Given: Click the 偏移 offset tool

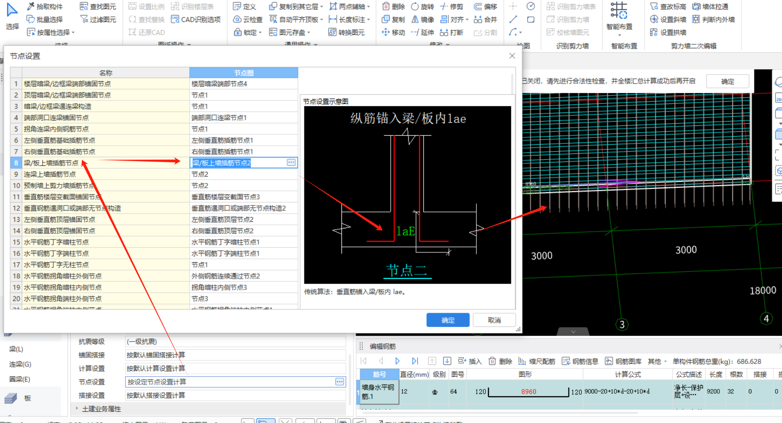Looking at the screenshot, I should point(485,6).
